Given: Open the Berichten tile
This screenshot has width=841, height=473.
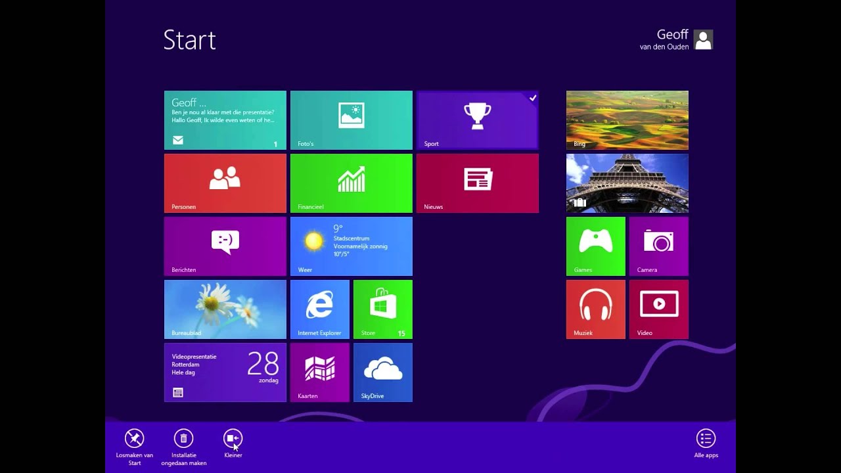Looking at the screenshot, I should [x=225, y=246].
